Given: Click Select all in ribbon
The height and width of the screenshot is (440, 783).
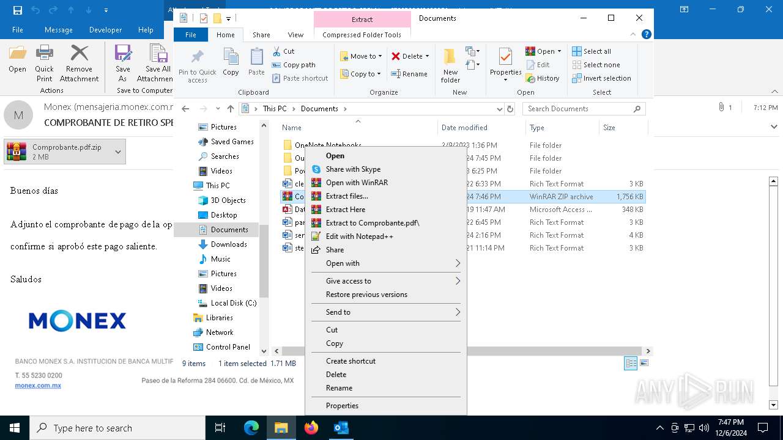Looking at the screenshot, I should [x=592, y=51].
